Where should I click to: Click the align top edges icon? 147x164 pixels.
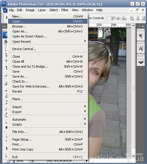click(113, 18)
